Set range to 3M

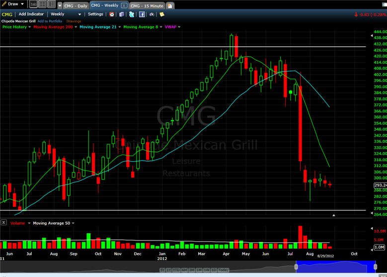192,270
